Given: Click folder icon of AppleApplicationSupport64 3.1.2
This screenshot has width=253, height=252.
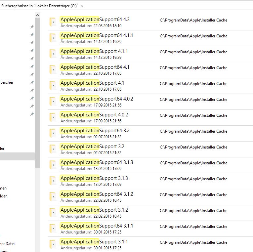Looking at the screenshot, I should point(53,197).
